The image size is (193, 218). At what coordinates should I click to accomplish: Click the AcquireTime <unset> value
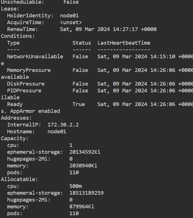click(x=71, y=22)
